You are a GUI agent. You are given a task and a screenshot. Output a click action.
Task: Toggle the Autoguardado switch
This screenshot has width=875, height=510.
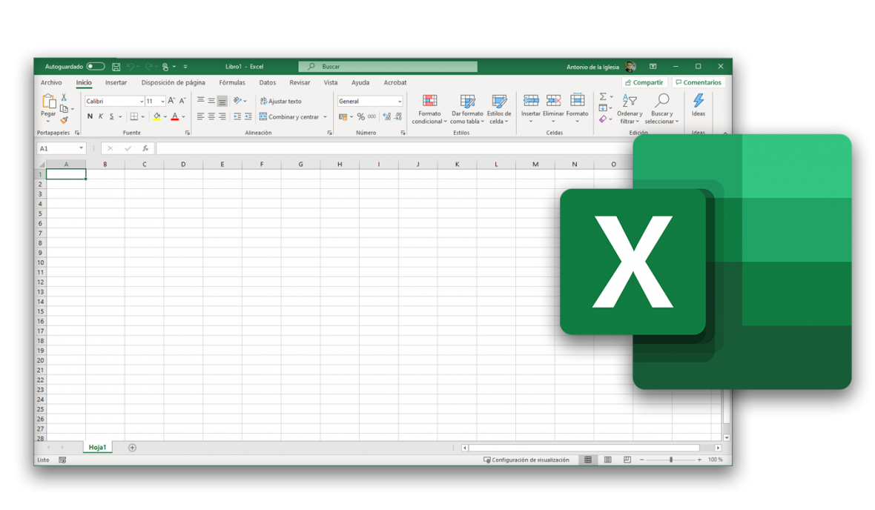click(96, 67)
